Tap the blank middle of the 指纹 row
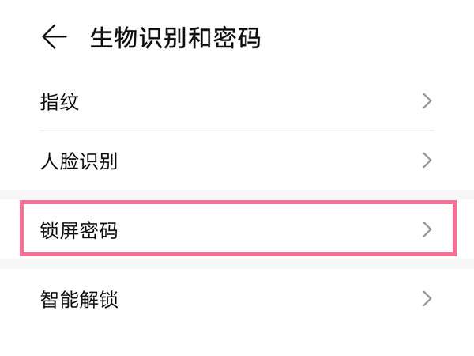 click(237, 101)
